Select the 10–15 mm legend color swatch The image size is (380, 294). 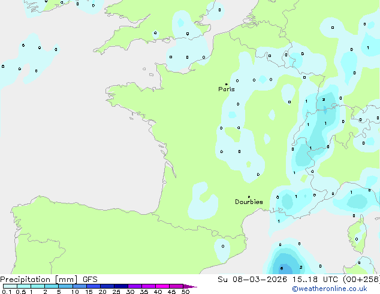pyautogui.click(x=79, y=286)
